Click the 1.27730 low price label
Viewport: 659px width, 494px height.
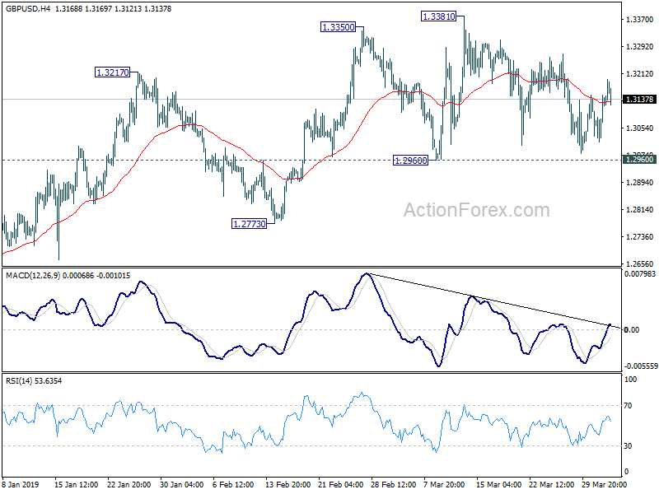pos(250,224)
